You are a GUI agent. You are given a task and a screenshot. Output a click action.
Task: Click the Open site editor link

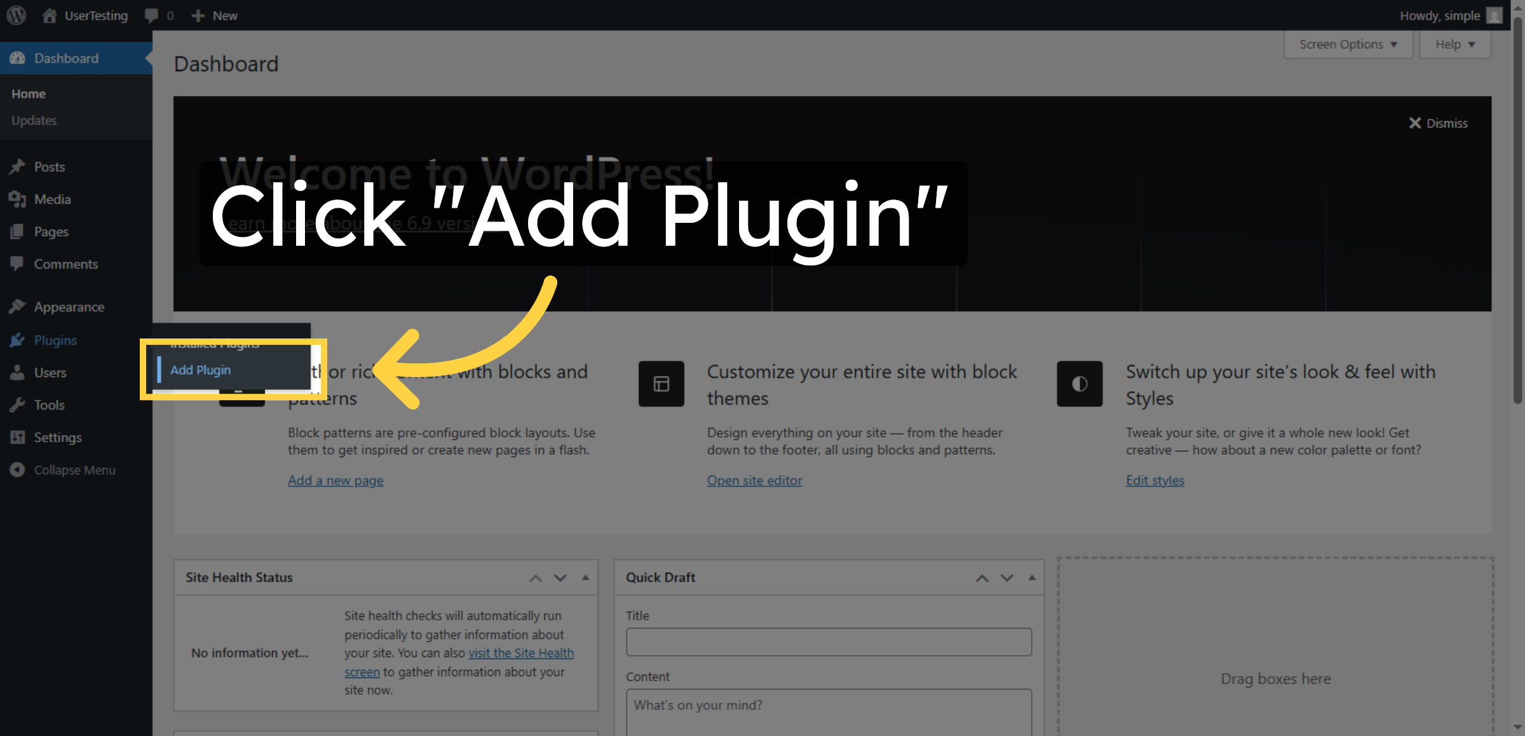754,480
